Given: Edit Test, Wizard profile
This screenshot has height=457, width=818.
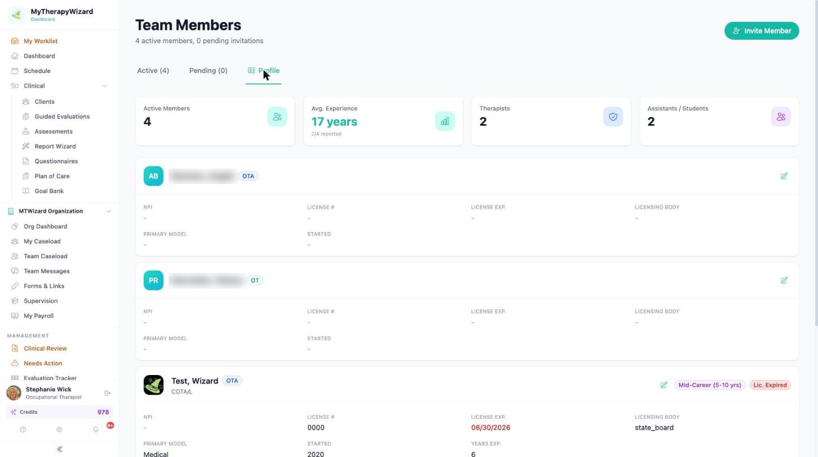Looking at the screenshot, I should (x=664, y=385).
